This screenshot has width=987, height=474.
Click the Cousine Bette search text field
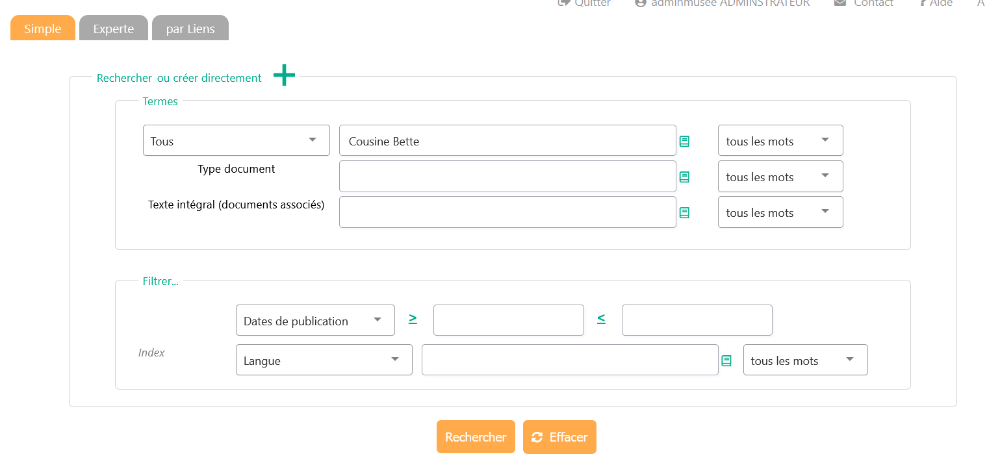(x=507, y=141)
